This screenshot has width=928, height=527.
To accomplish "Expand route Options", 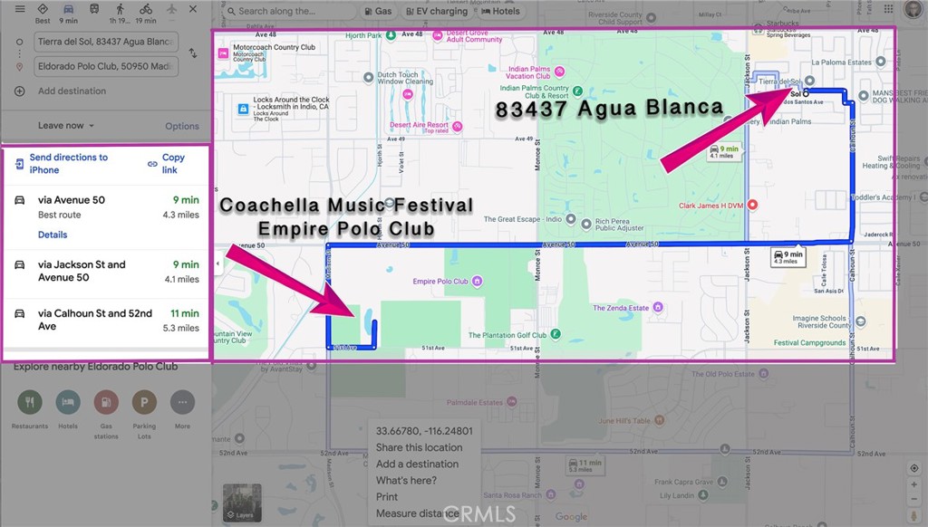I will coord(182,126).
